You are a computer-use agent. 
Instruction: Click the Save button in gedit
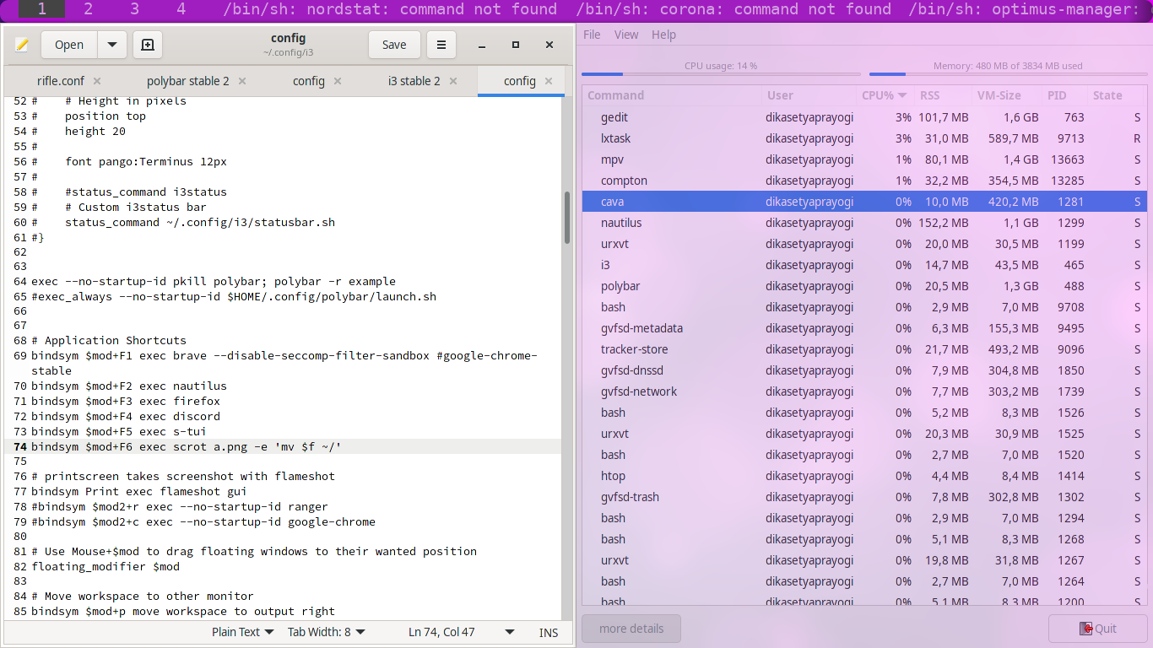pyautogui.click(x=394, y=45)
